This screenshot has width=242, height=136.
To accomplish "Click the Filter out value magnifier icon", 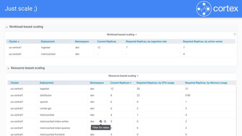I will pyautogui.click(x=105, y=121).
